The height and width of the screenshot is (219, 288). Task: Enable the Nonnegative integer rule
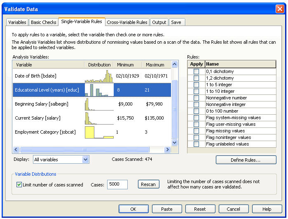click(x=197, y=105)
